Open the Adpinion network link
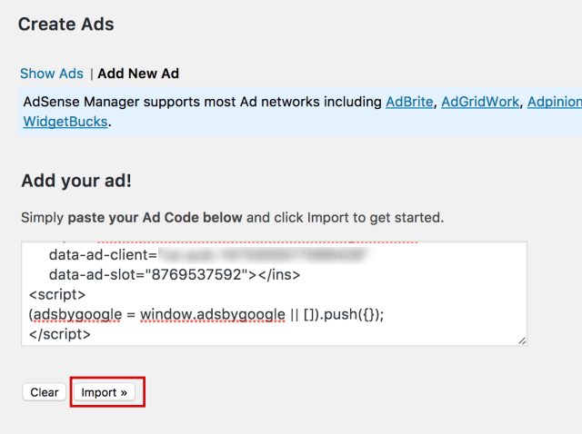This screenshot has height=434, width=582. click(x=555, y=102)
